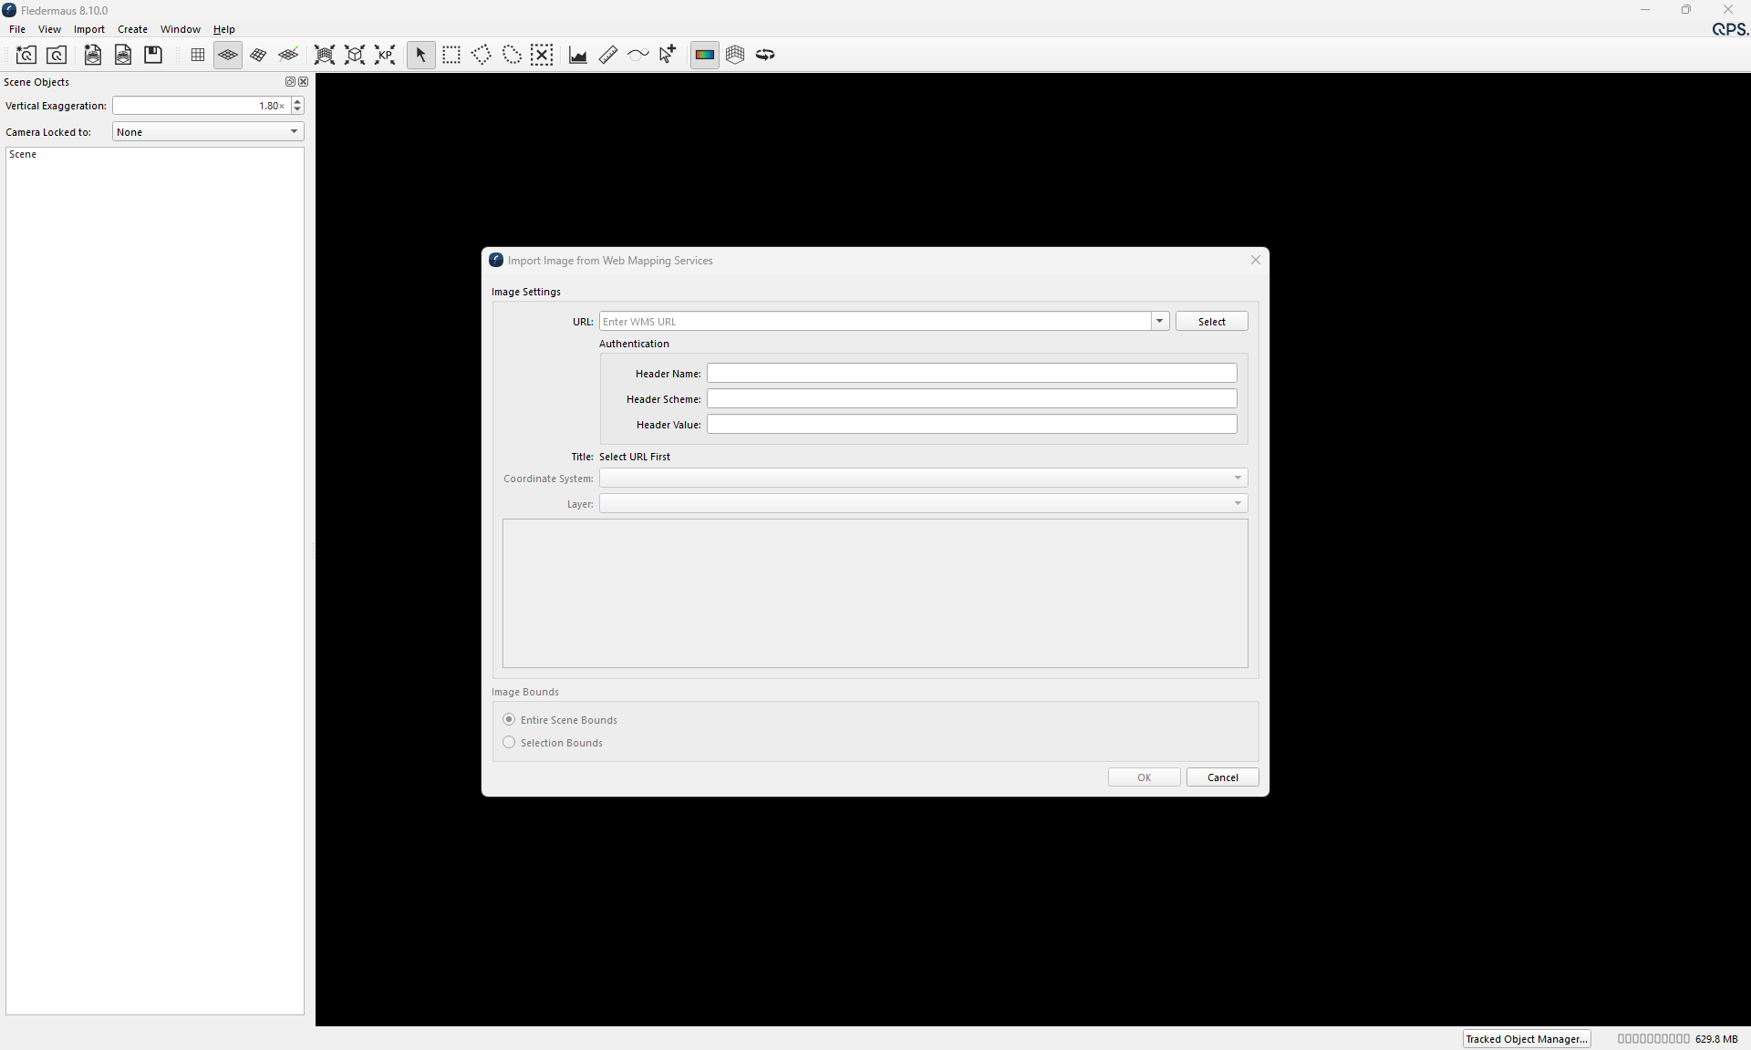This screenshot has width=1751, height=1050.
Task: Click the 'Select URL First' title text
Action: click(x=635, y=457)
